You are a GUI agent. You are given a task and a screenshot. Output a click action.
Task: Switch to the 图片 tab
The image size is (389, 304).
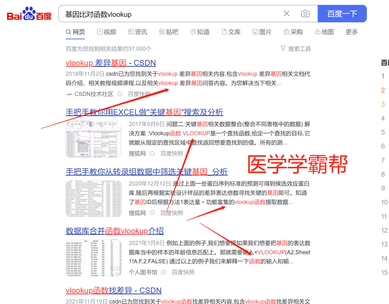(262, 32)
